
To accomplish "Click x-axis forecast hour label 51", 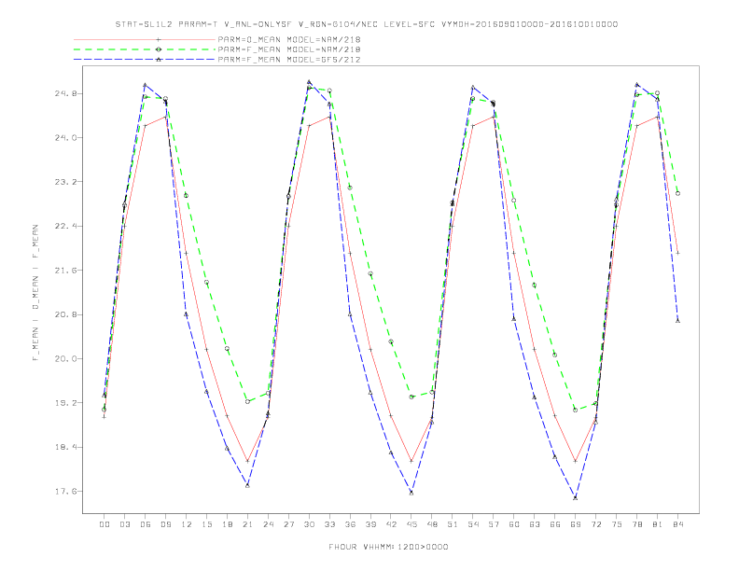I will [x=453, y=524].
